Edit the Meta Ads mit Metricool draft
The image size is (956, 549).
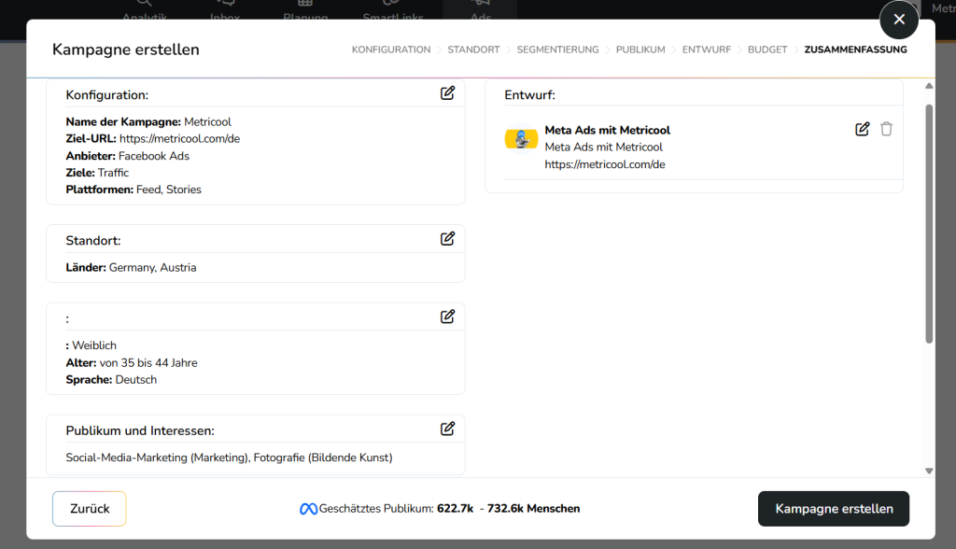click(x=862, y=130)
